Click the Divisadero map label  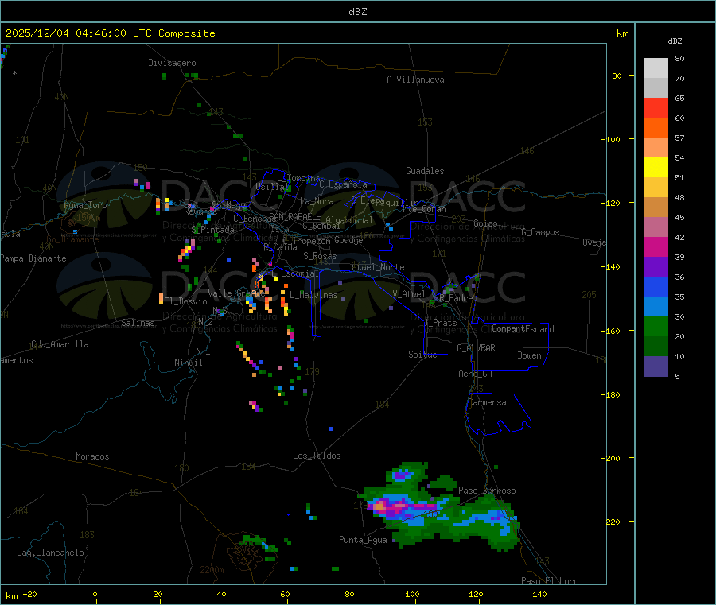click(x=172, y=63)
